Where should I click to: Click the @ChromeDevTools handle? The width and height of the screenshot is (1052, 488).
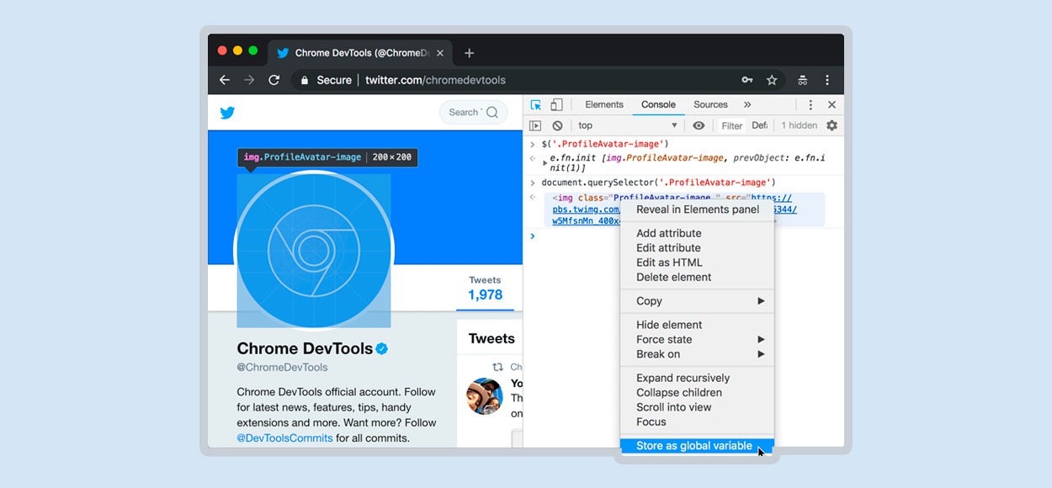(282, 367)
